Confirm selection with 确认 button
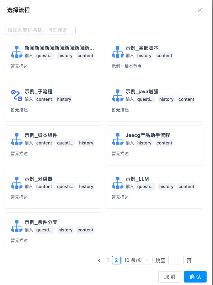The width and height of the screenshot is (213, 285). pyautogui.click(x=195, y=277)
